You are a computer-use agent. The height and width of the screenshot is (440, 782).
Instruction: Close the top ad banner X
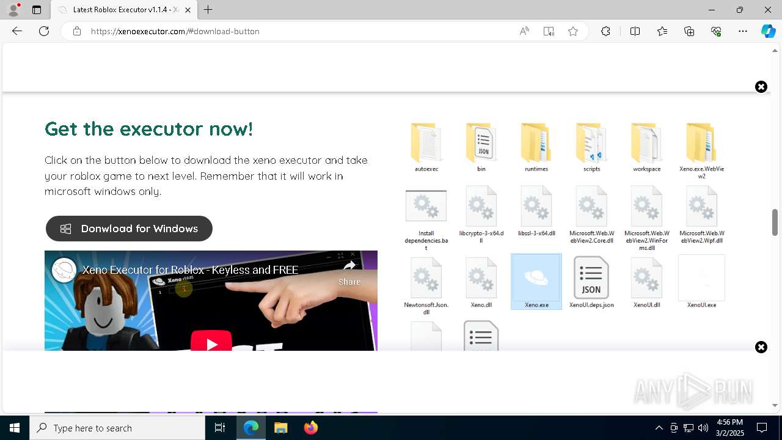point(761,87)
